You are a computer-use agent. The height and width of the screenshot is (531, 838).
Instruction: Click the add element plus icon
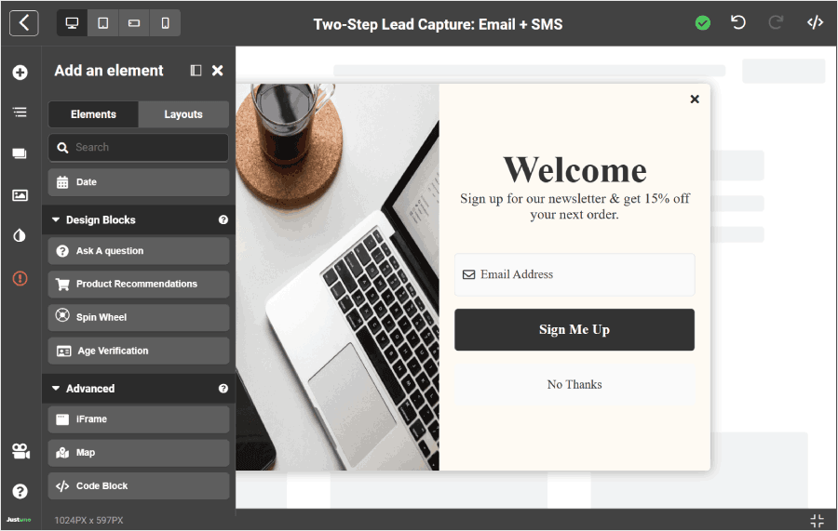20,73
